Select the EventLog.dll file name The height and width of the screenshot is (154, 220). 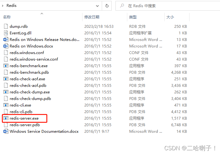[x=21, y=33]
